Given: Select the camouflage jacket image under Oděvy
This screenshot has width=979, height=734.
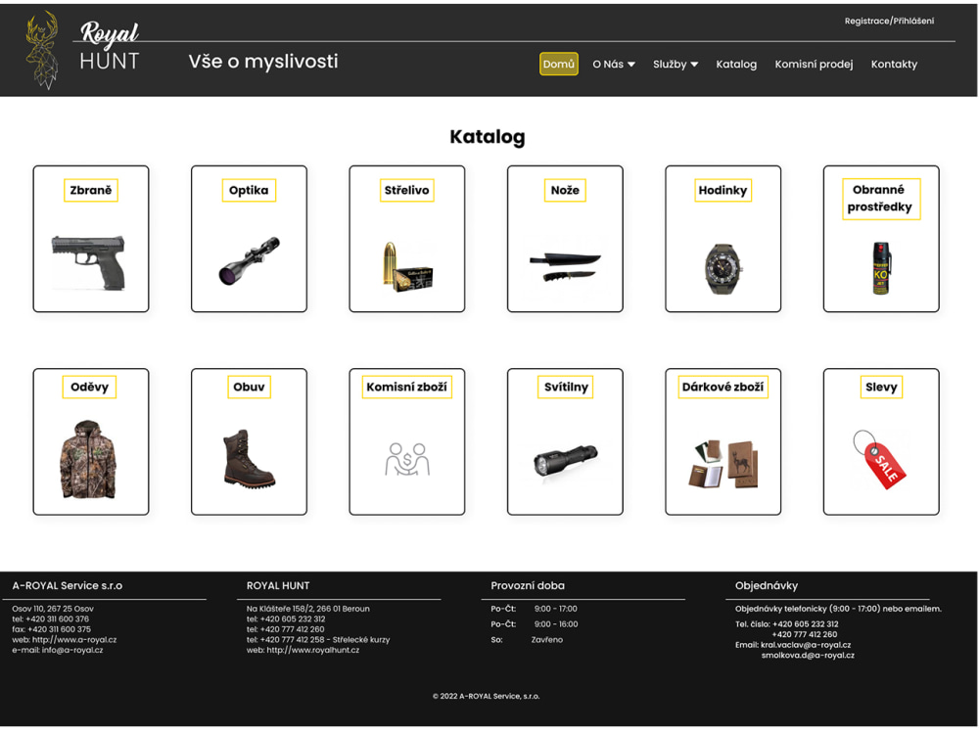Looking at the screenshot, I should [x=89, y=459].
